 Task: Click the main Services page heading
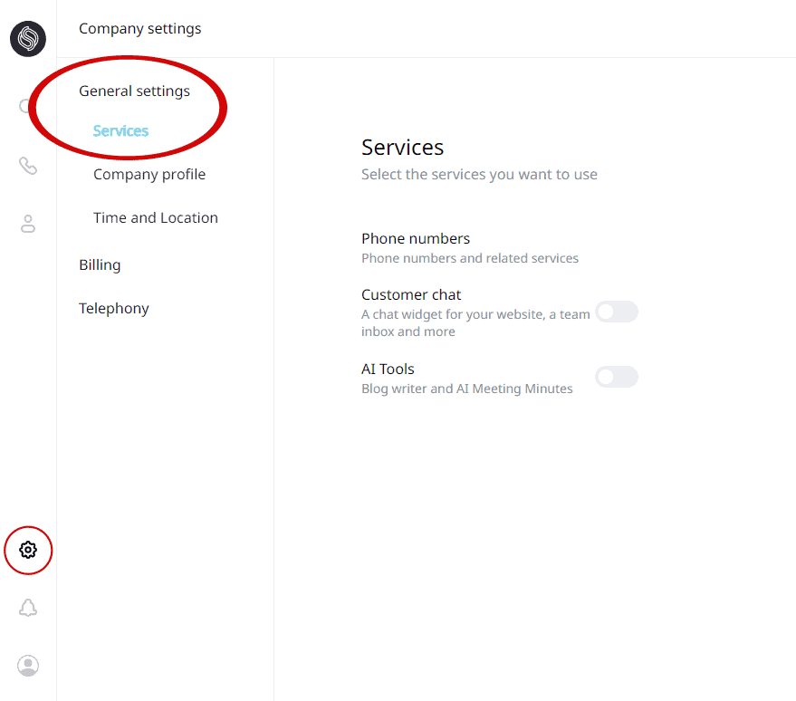pyautogui.click(x=403, y=147)
